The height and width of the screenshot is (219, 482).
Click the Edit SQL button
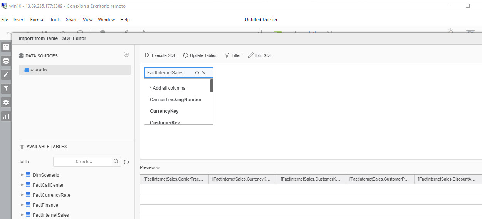pyautogui.click(x=260, y=55)
